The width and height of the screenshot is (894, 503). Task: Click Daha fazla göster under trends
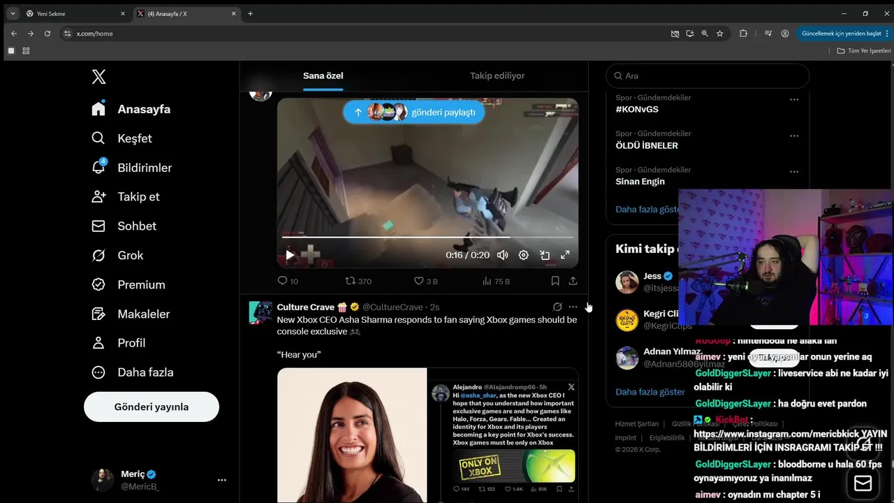click(647, 209)
